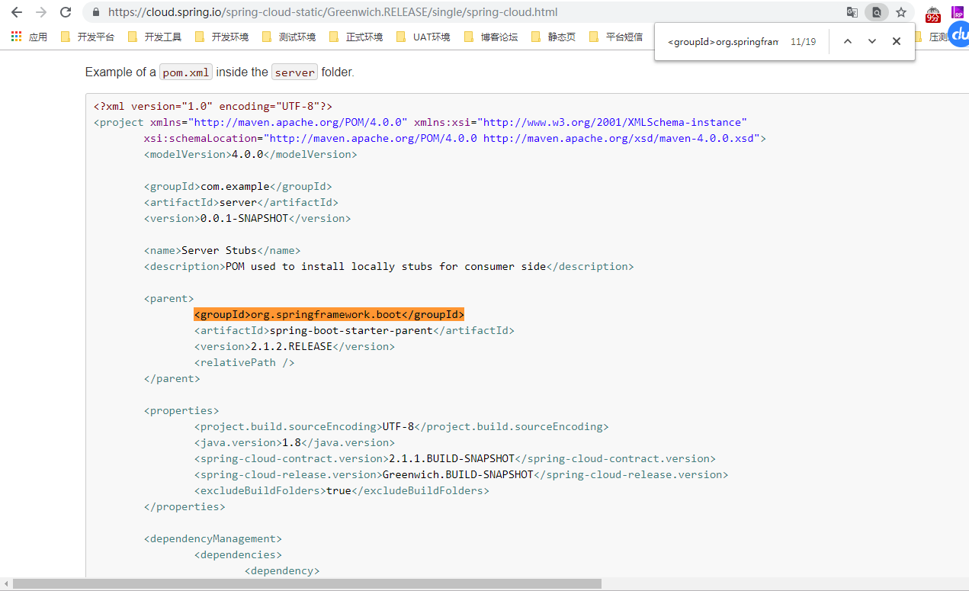The width and height of the screenshot is (969, 591).
Task: Reload the current page
Action: click(x=66, y=12)
